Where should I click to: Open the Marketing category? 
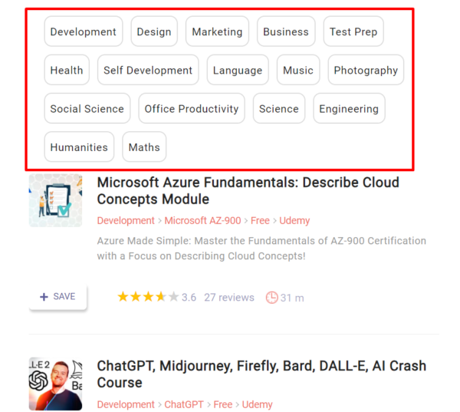pos(217,31)
